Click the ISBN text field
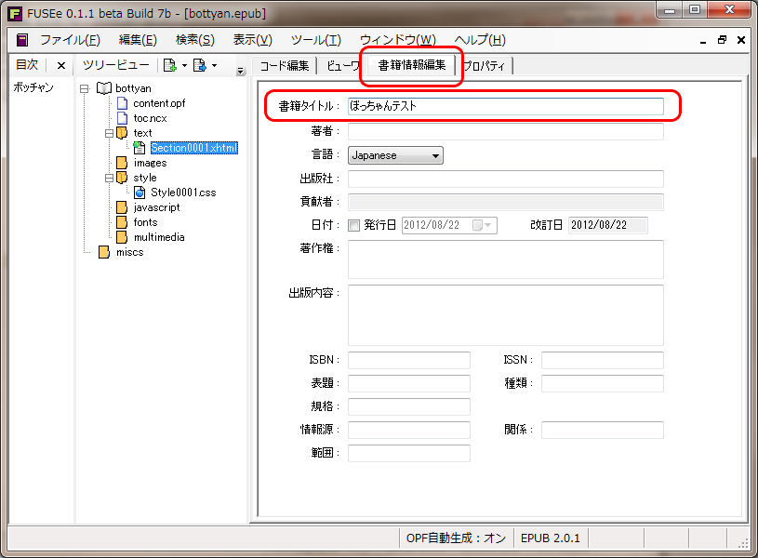The width and height of the screenshot is (758, 558). (x=408, y=360)
